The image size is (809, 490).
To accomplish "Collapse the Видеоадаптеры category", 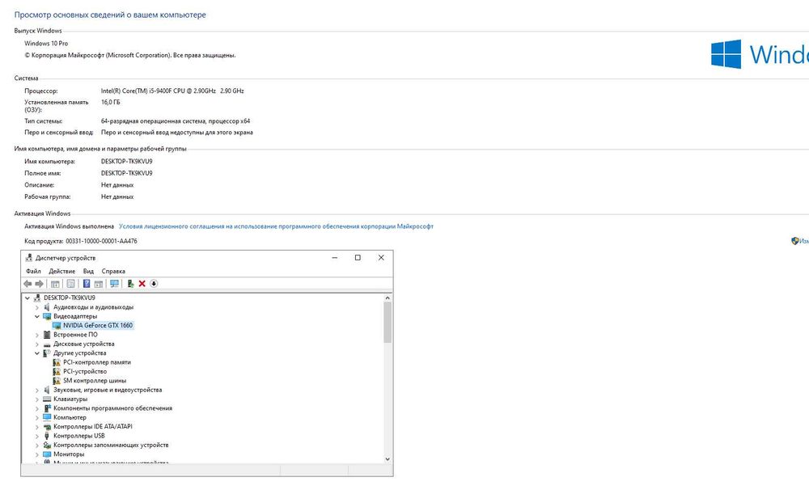I will pyautogui.click(x=36, y=316).
